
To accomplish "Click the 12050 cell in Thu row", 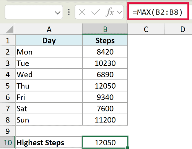I will [x=105, y=86].
